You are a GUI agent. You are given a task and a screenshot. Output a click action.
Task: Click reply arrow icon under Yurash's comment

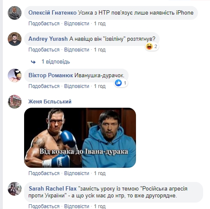point(33,62)
